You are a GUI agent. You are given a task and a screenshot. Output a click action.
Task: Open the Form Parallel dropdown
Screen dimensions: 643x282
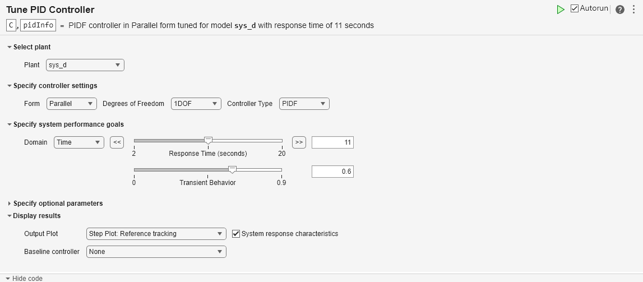pos(72,104)
